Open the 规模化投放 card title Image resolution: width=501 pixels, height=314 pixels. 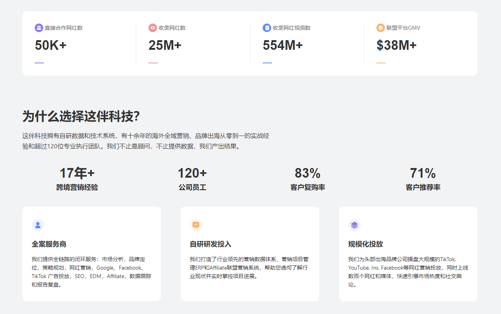point(365,244)
